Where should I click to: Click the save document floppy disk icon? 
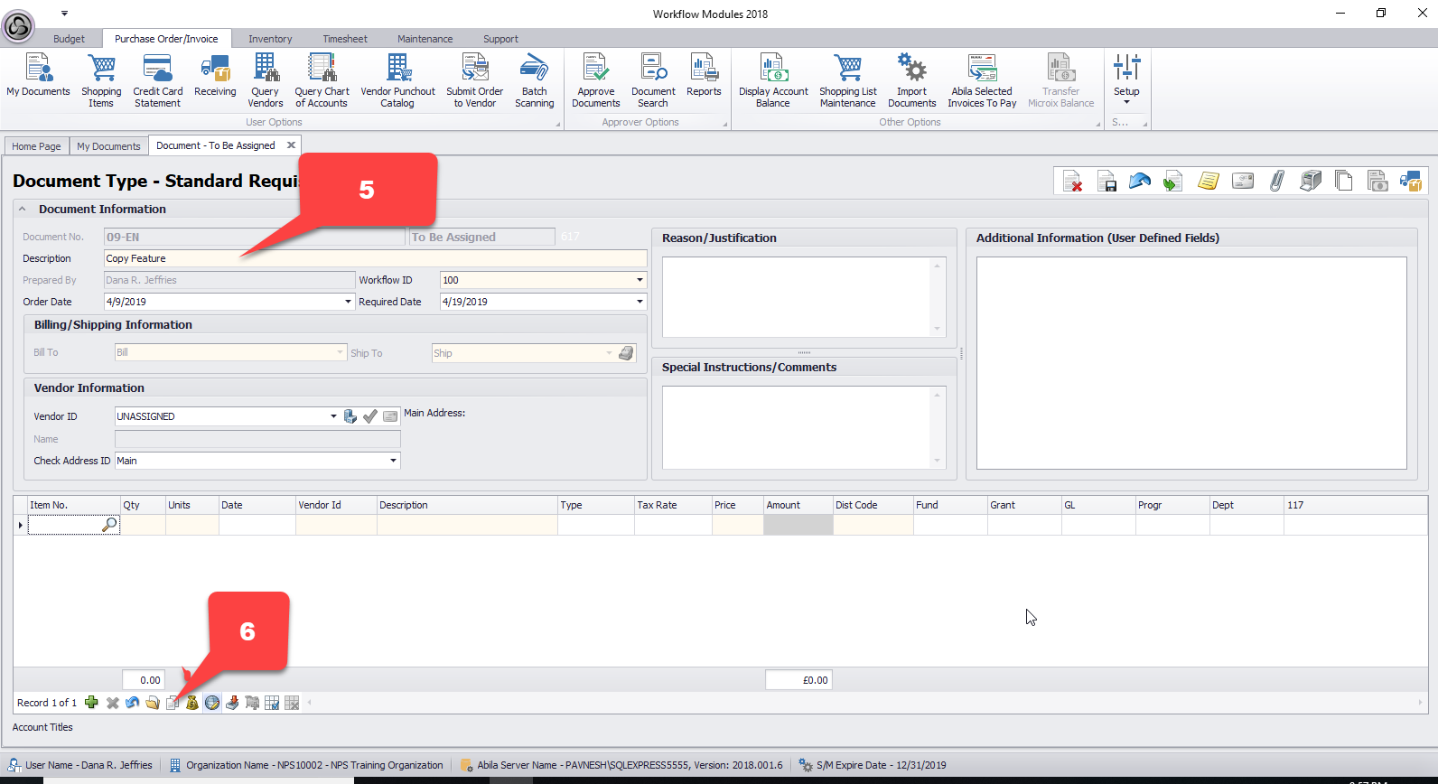click(1107, 182)
